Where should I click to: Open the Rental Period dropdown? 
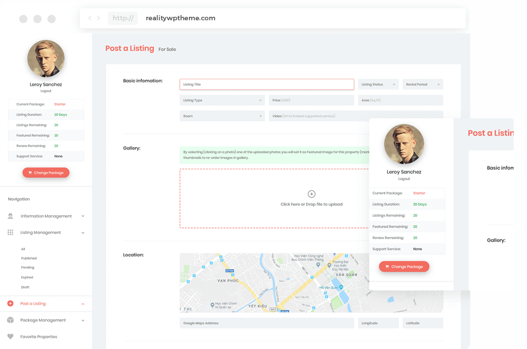(423, 85)
